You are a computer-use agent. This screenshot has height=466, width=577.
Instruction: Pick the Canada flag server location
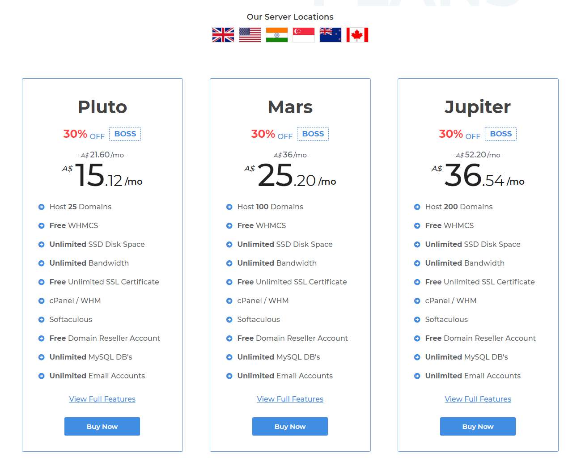point(357,35)
